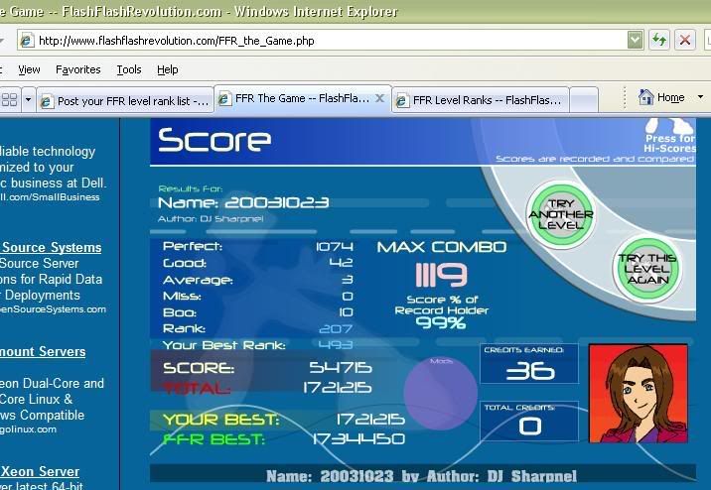Switch to the FFR Level Ranks tab
This screenshot has height=490, width=711.
pos(481,100)
